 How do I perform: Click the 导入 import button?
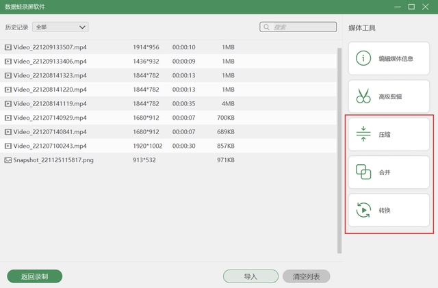click(x=250, y=276)
